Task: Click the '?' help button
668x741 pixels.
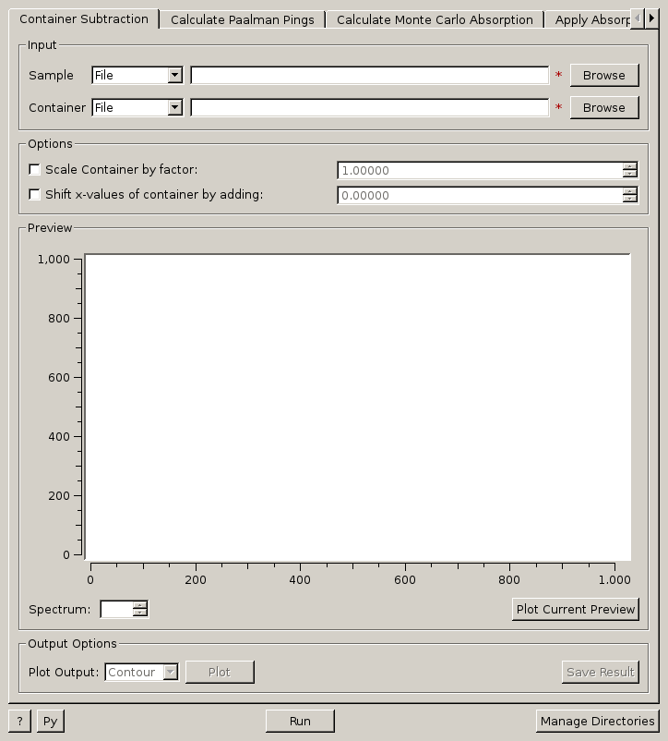Action: click(19, 721)
